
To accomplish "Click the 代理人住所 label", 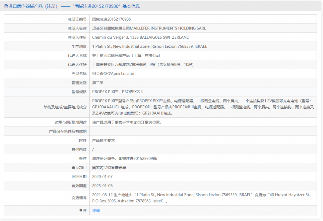I will (77, 65).
